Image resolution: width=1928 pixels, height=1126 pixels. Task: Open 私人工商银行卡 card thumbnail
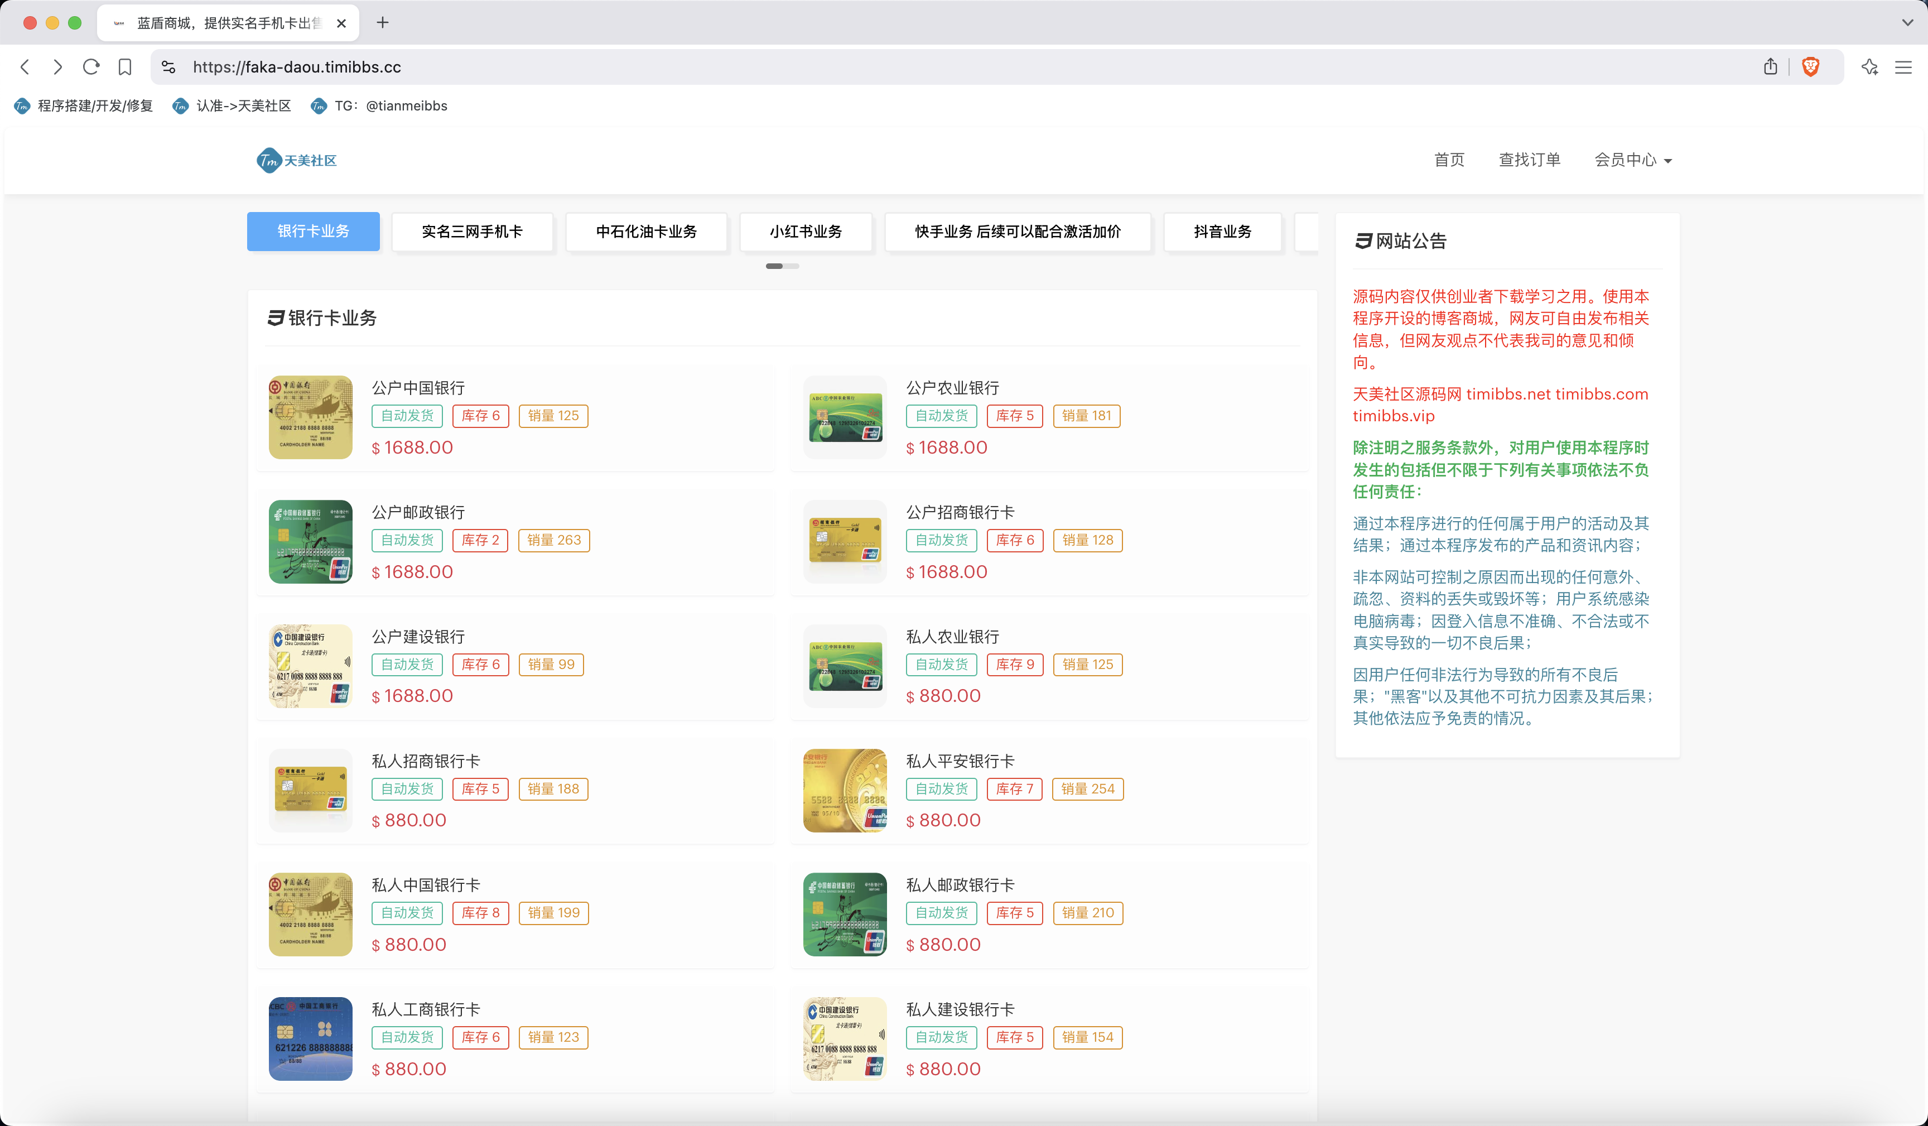coord(310,1039)
